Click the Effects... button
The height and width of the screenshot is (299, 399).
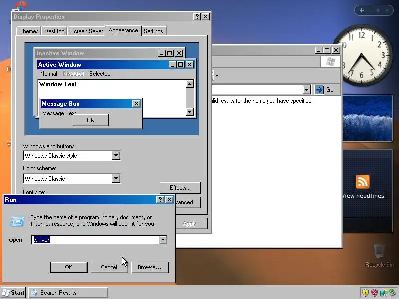click(180, 188)
